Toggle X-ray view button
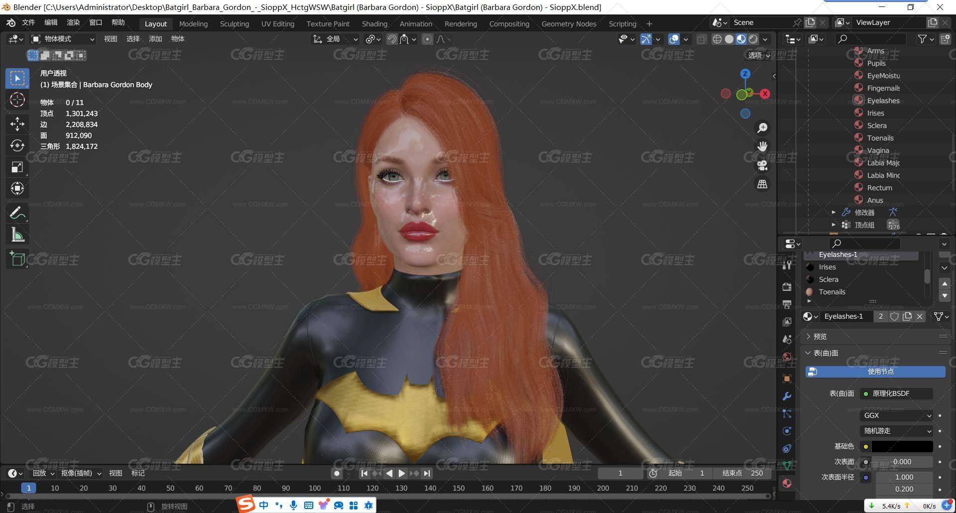 702,39
